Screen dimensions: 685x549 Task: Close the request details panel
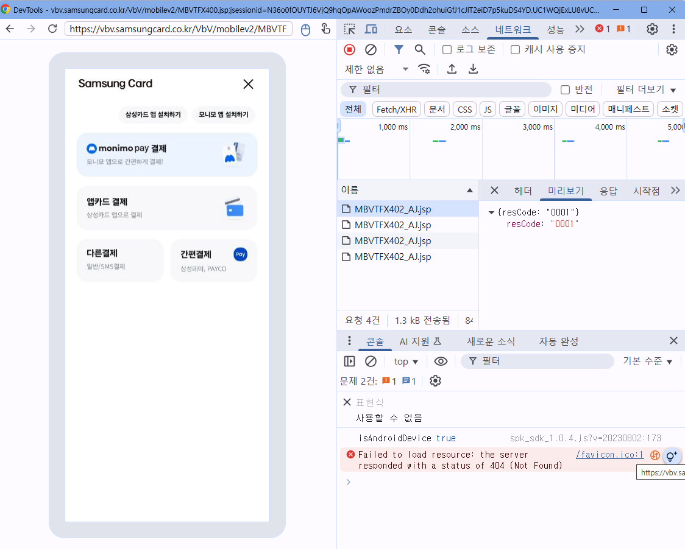click(x=494, y=191)
